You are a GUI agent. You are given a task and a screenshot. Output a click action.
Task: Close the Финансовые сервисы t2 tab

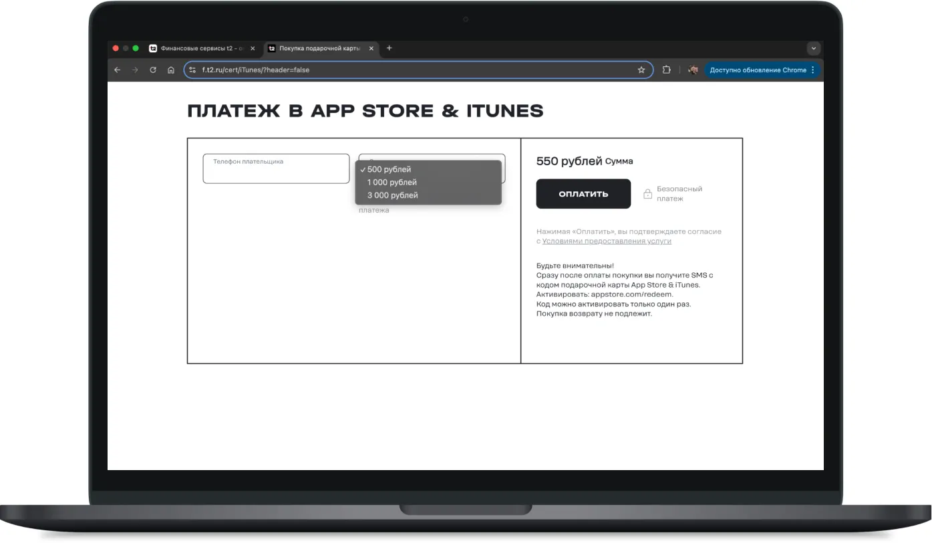253,48
